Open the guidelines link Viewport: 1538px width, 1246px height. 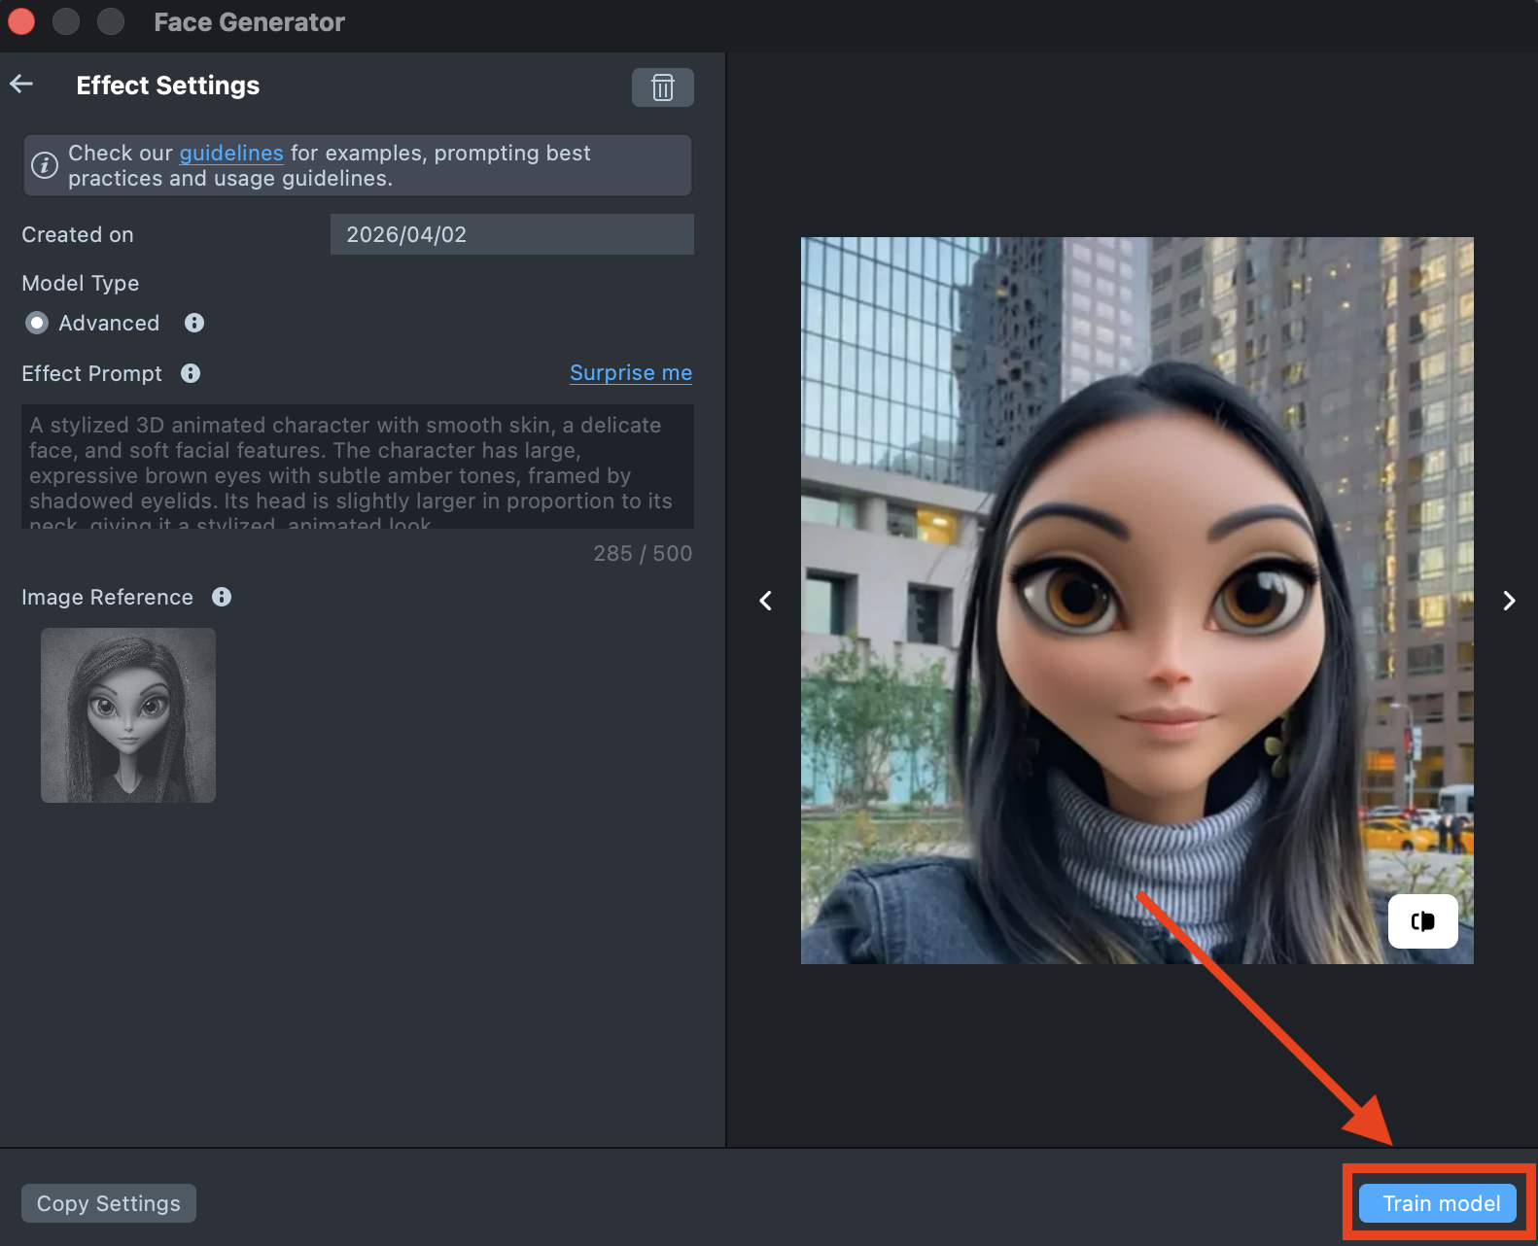pos(231,154)
